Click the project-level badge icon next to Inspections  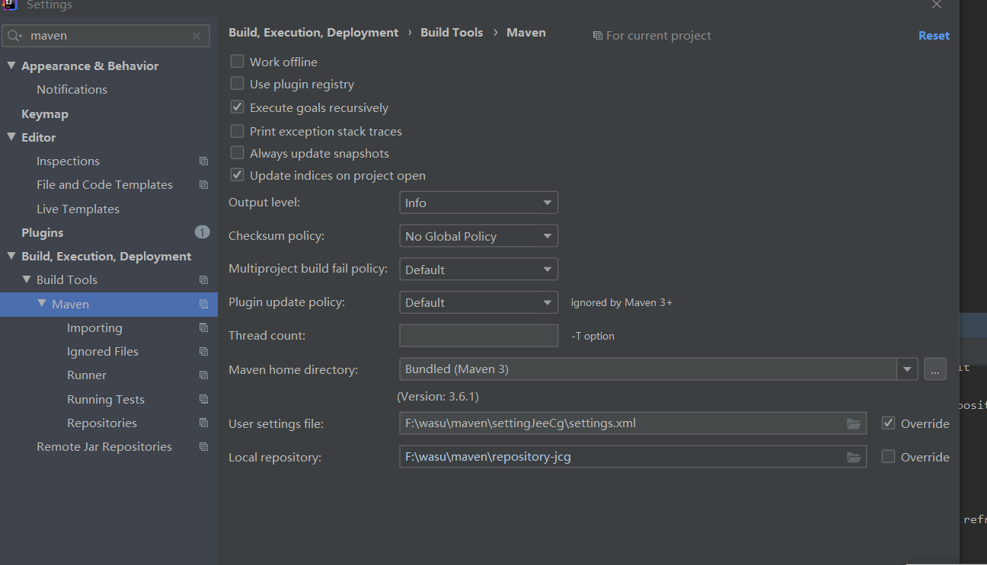tap(203, 161)
